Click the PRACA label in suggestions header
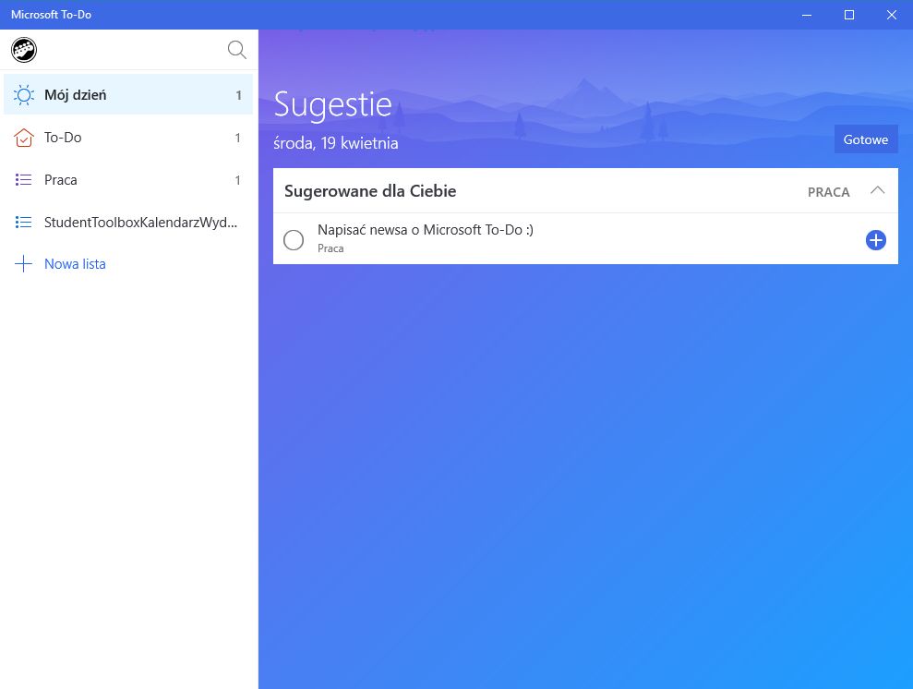 click(828, 192)
